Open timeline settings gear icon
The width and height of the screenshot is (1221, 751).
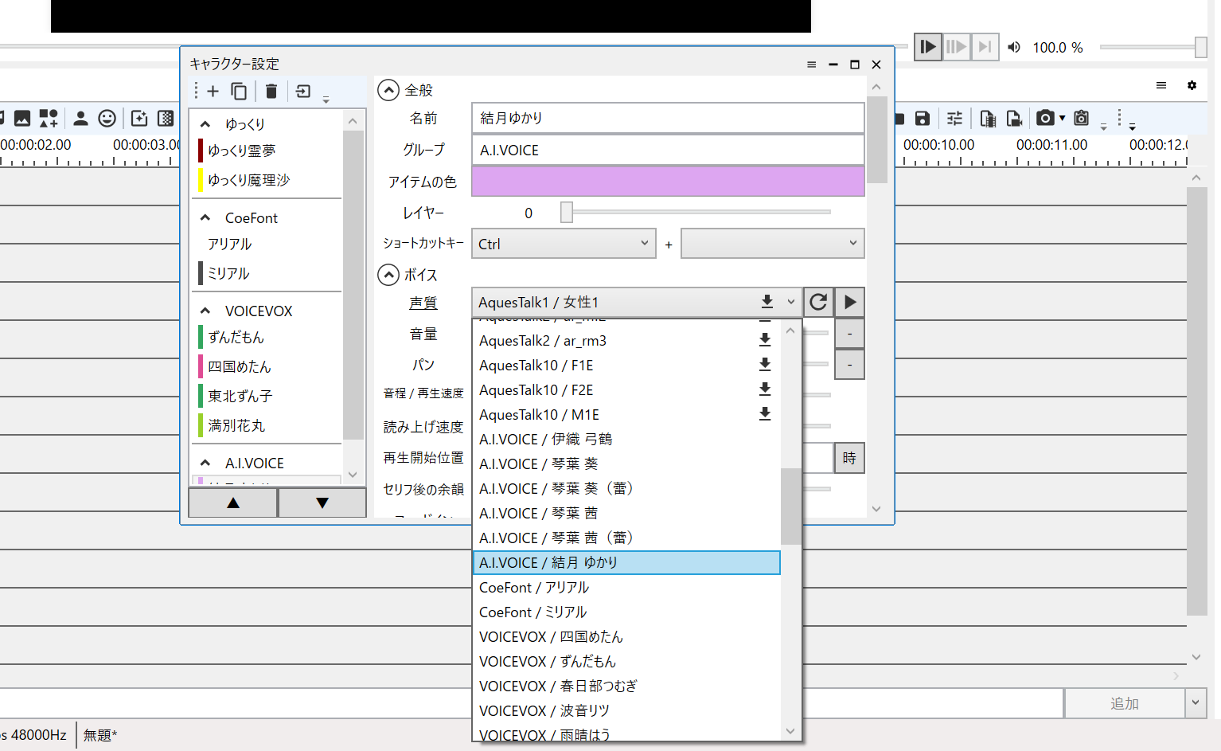[1192, 85]
